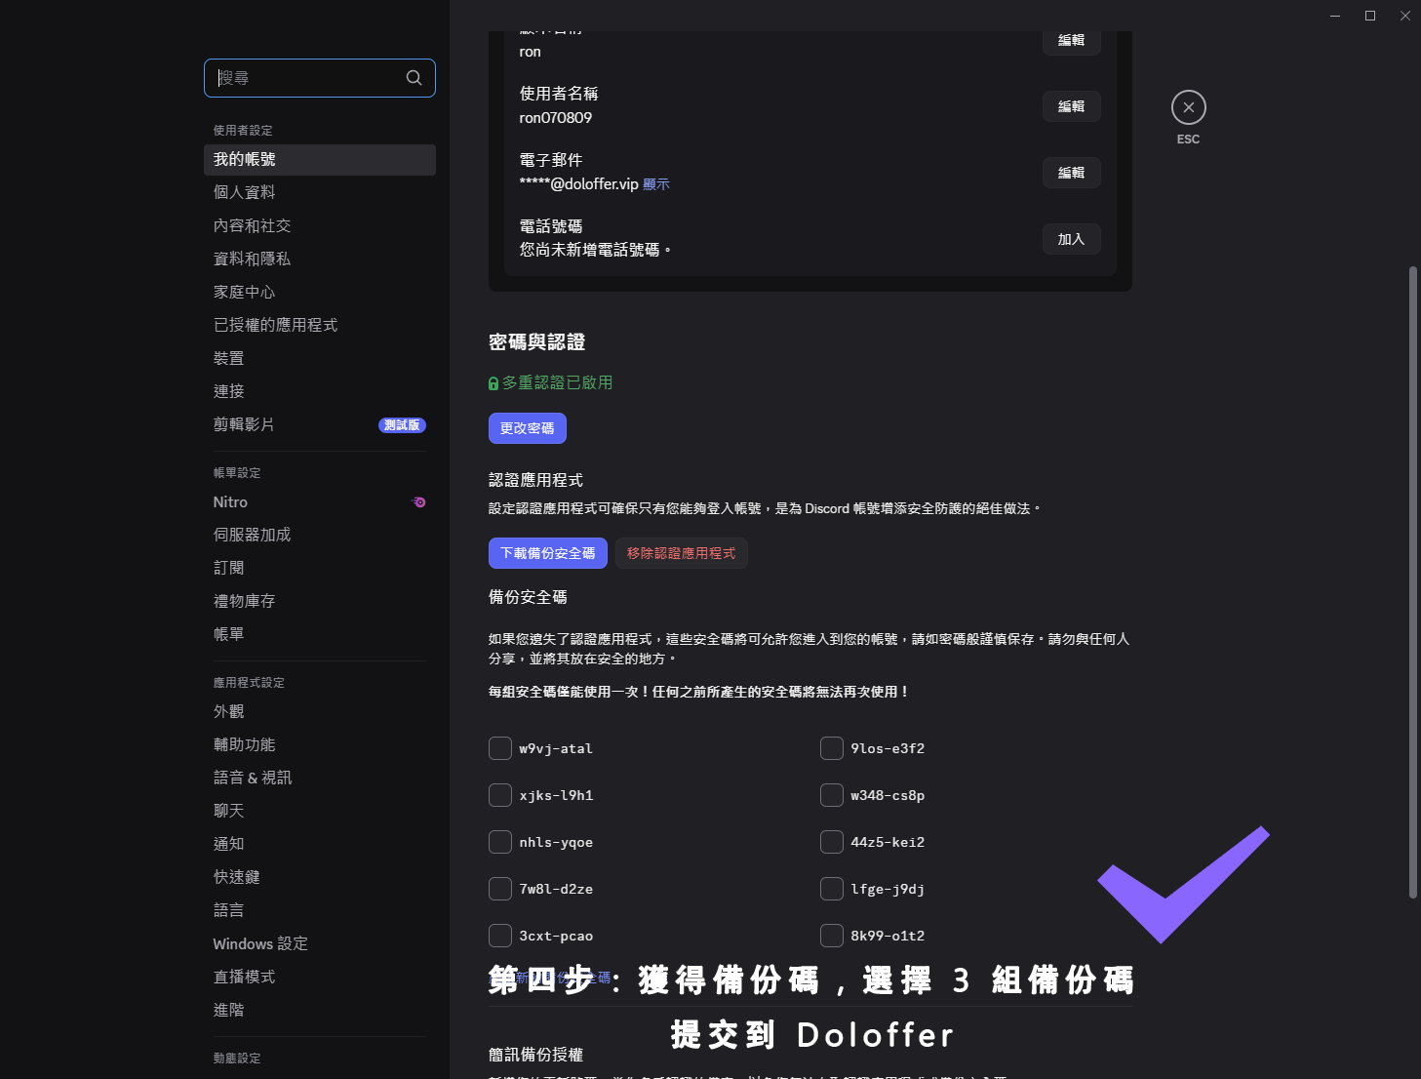Close settings with the ESC circle icon
The image size is (1421, 1079).
click(x=1188, y=107)
